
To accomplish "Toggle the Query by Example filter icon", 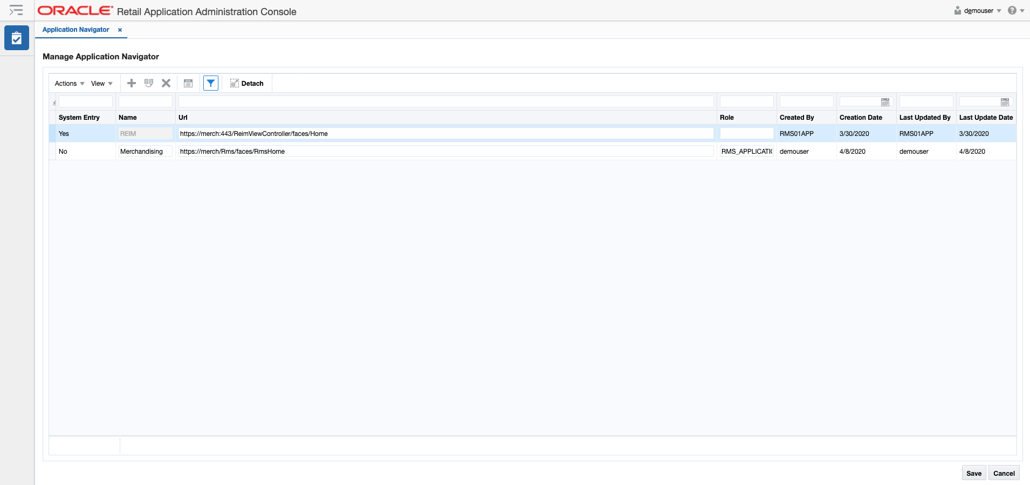I will [x=211, y=83].
